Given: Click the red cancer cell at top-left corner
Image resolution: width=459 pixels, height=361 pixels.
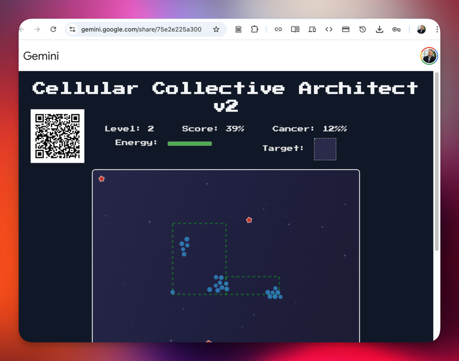Looking at the screenshot, I should [102, 178].
